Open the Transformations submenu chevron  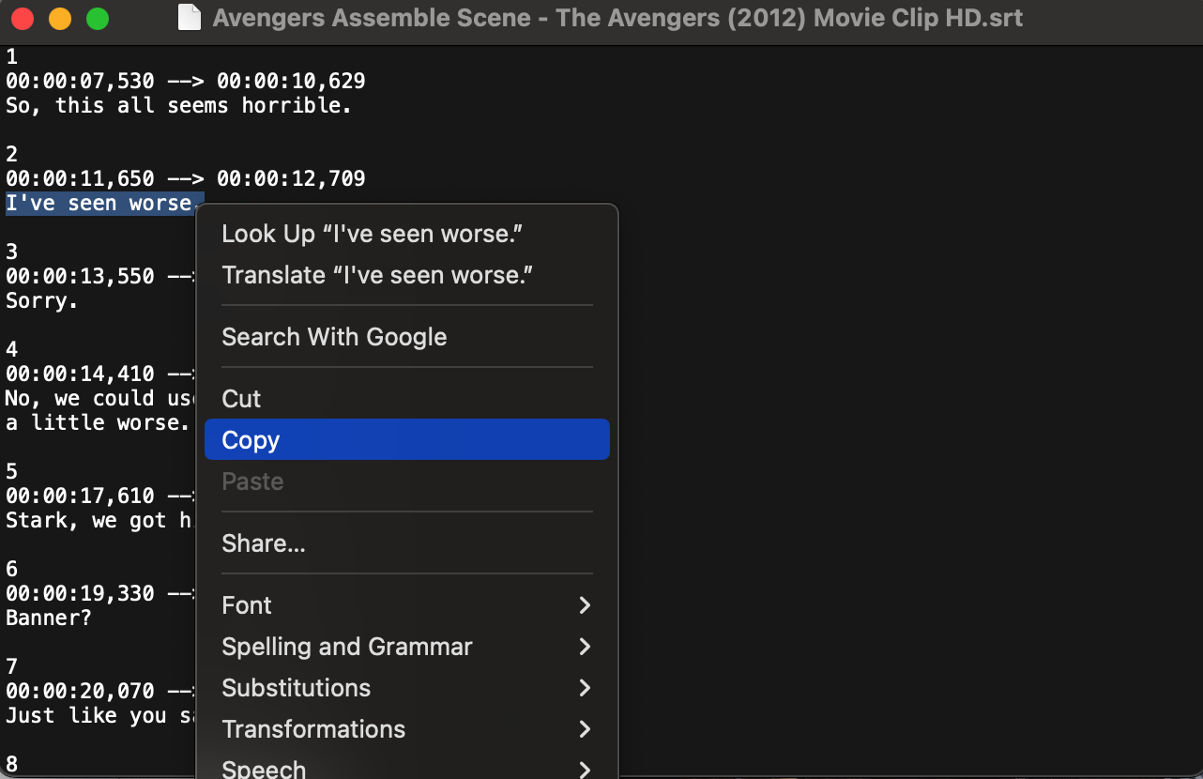585,729
